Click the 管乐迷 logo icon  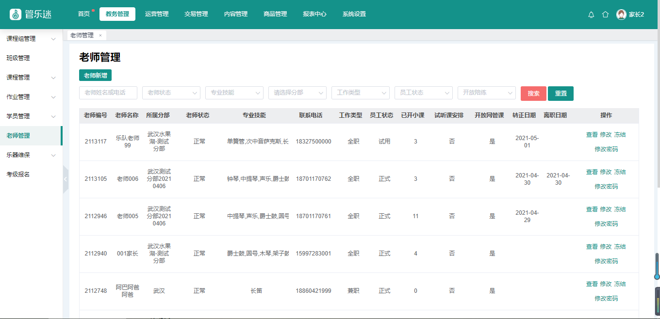point(16,15)
